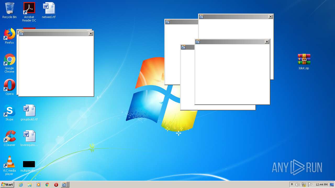Click Word icon of partially hidden lower window
This screenshot has width=335, height=188.
[183, 47]
